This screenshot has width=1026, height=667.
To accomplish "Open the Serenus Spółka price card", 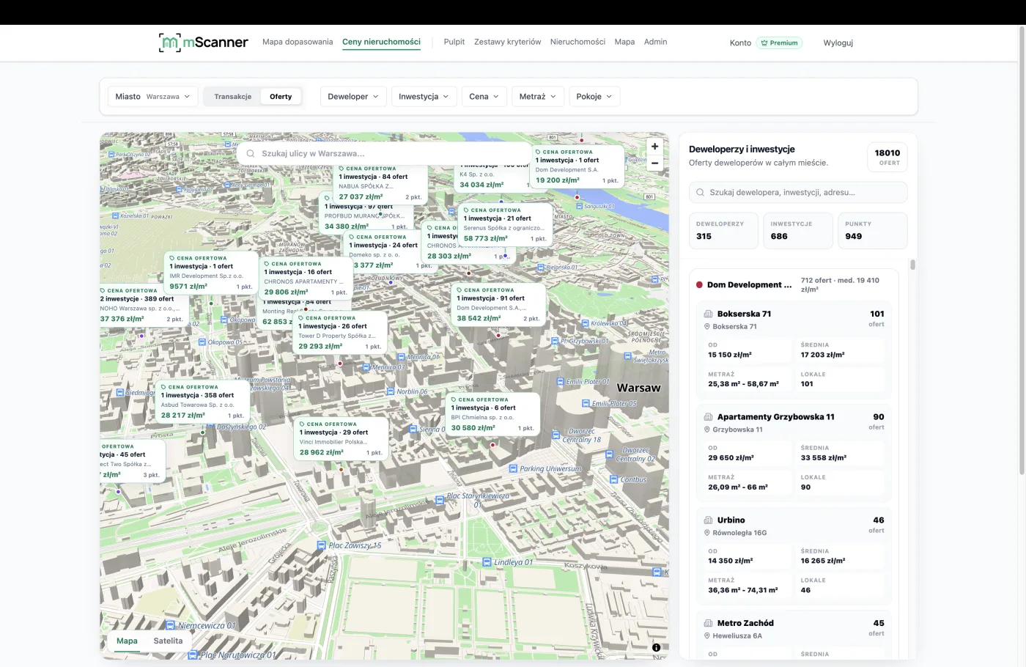I will [505, 225].
